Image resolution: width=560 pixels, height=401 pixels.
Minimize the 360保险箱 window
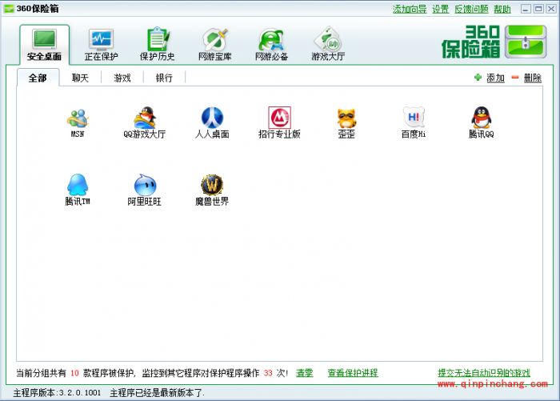click(x=526, y=9)
